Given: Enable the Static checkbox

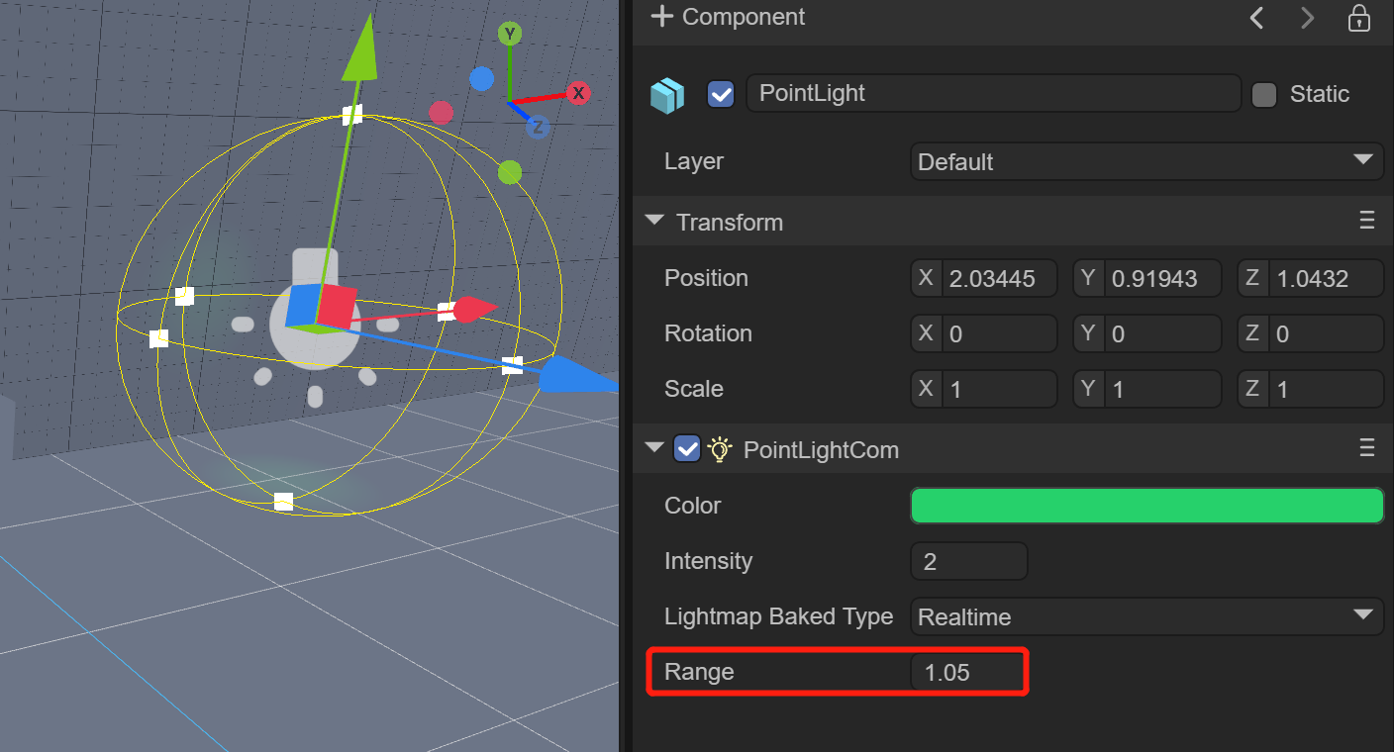Looking at the screenshot, I should 1264,95.
